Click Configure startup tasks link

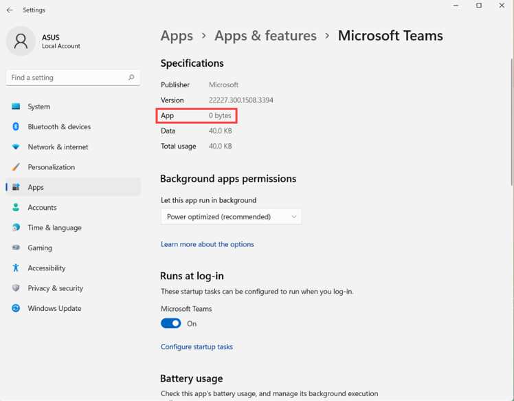(x=197, y=347)
